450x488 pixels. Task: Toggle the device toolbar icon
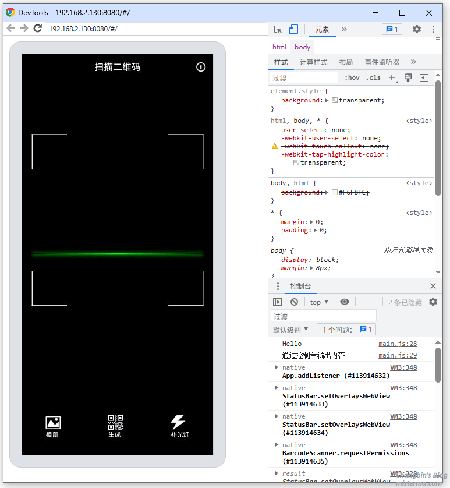(x=293, y=29)
